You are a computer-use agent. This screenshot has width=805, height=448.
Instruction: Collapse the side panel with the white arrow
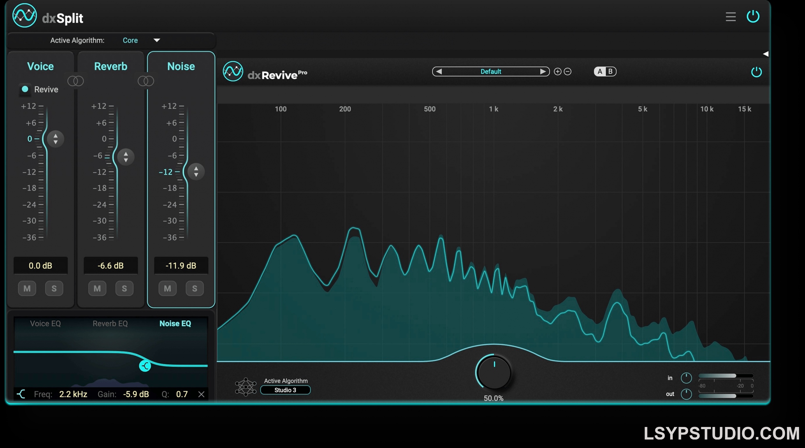(x=766, y=54)
